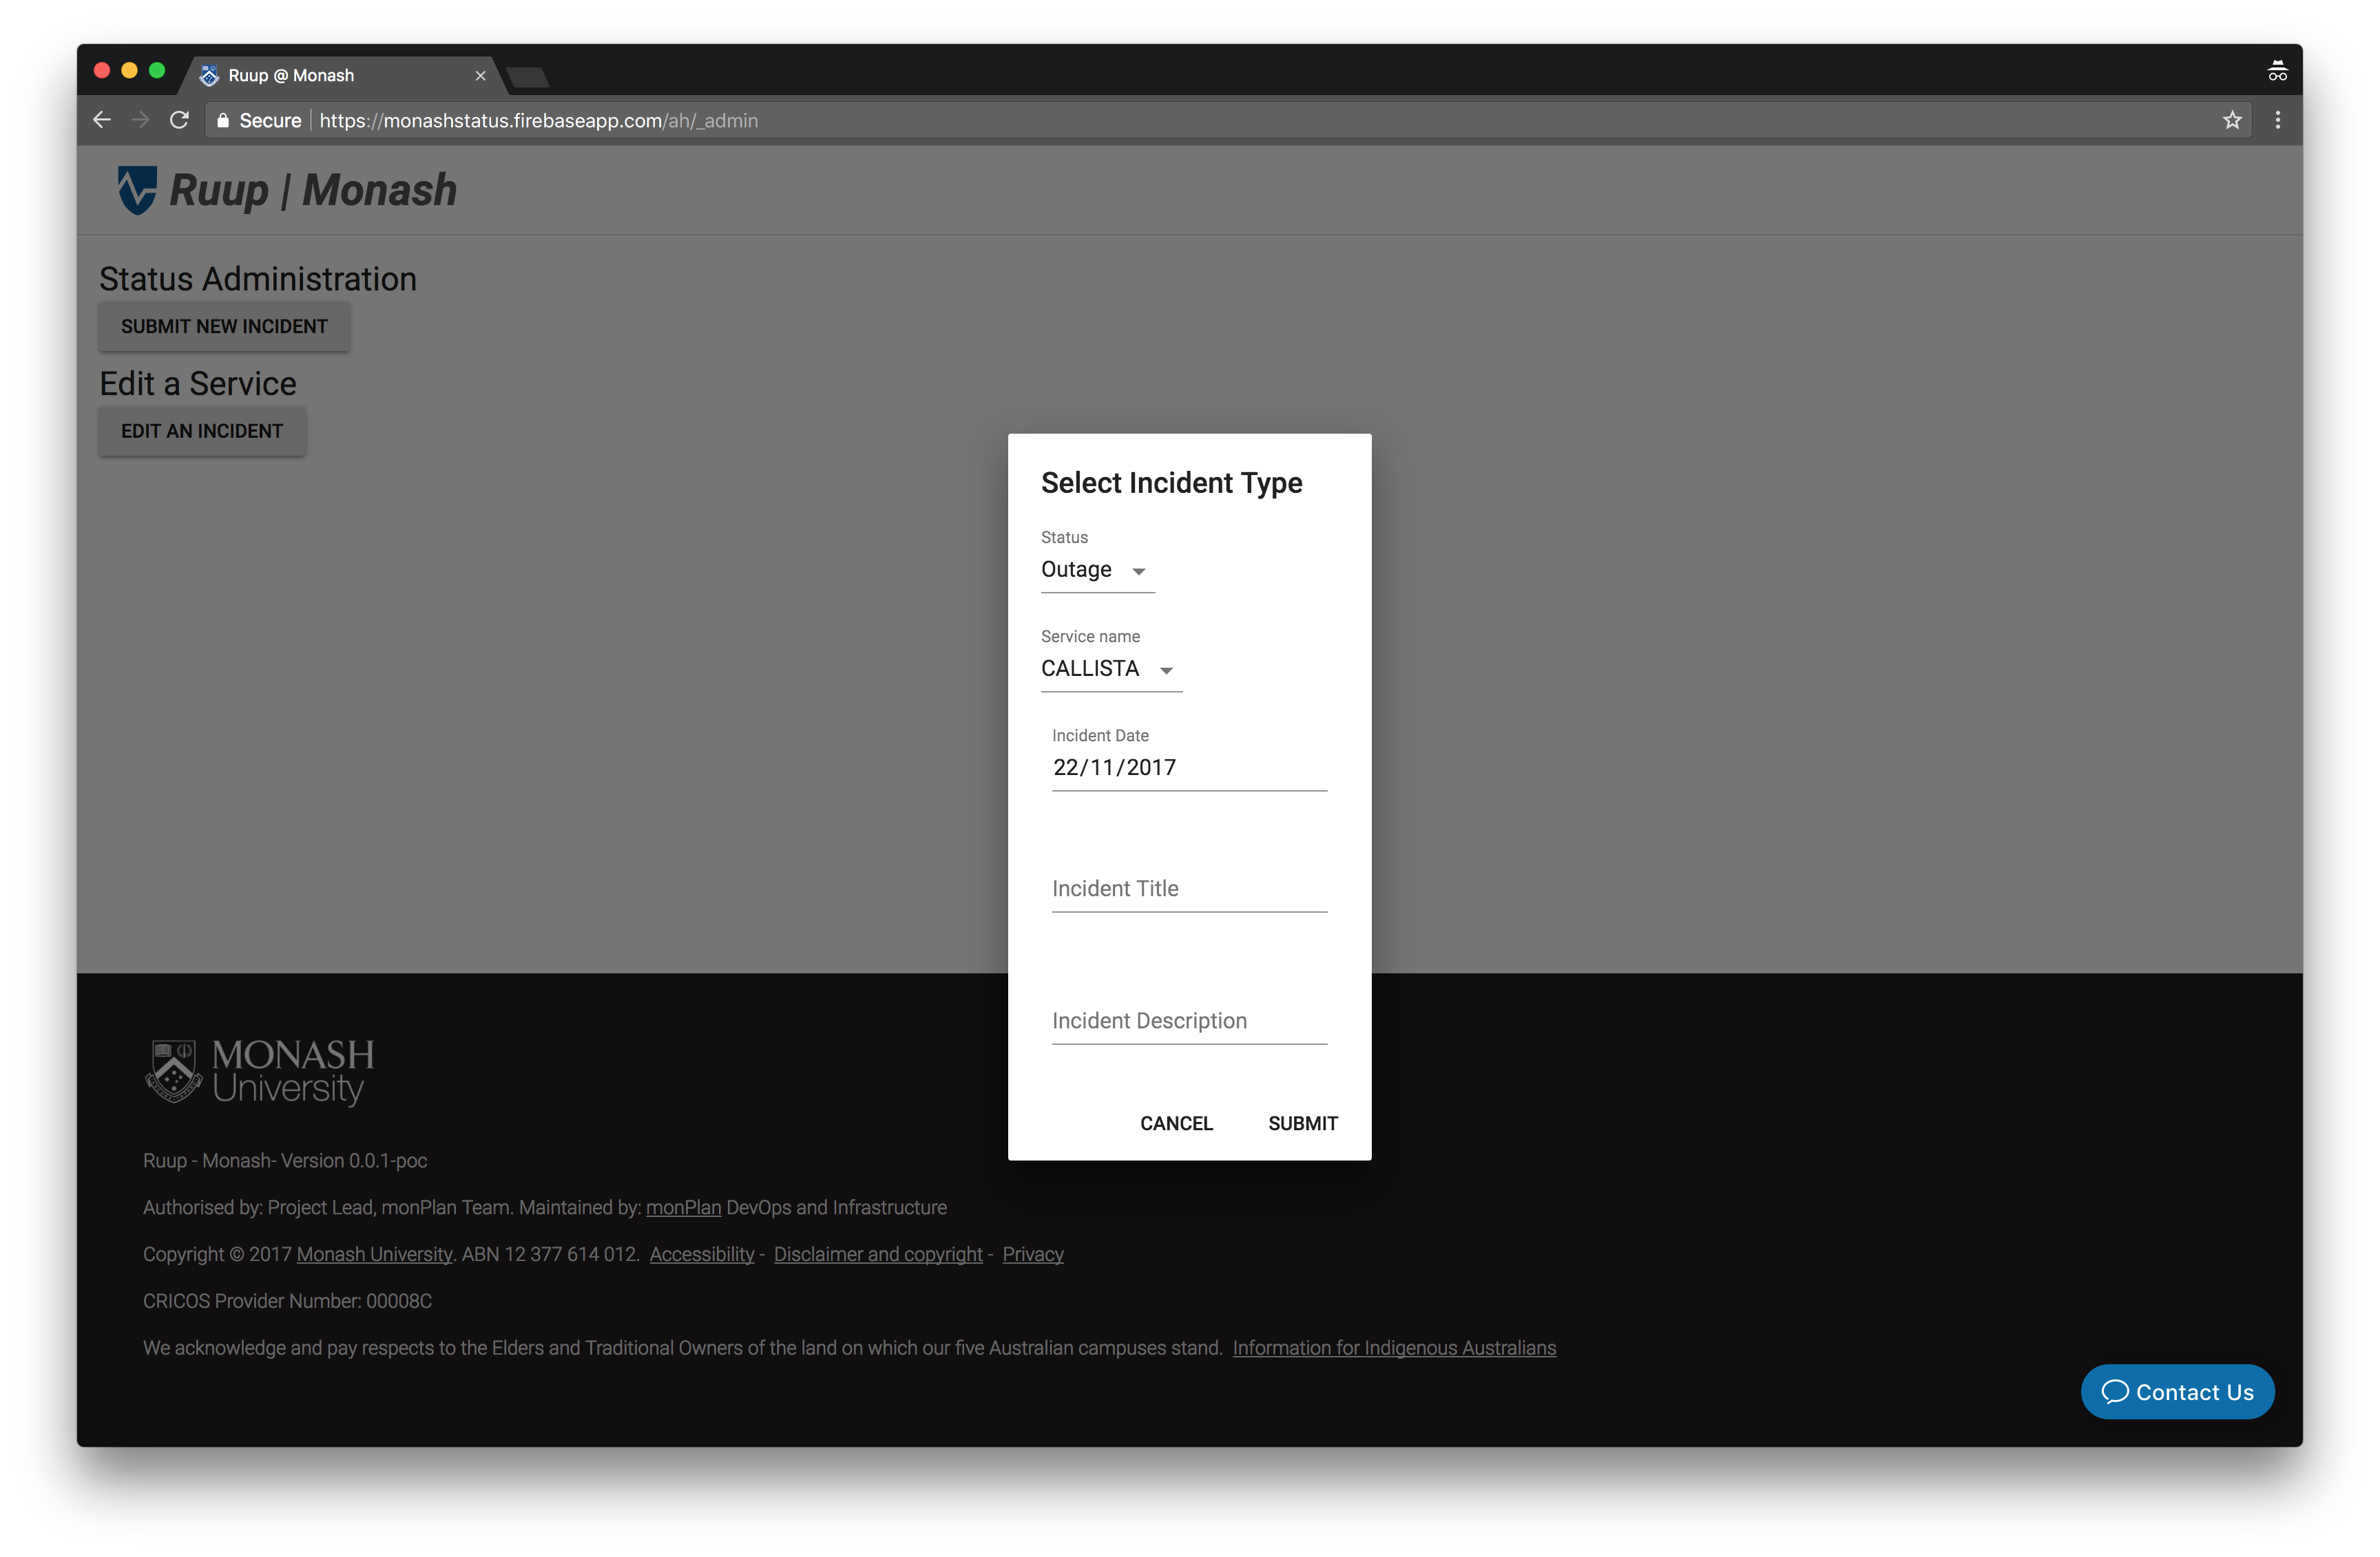The image size is (2380, 1557).
Task: Open a new tab button
Action: [x=527, y=77]
